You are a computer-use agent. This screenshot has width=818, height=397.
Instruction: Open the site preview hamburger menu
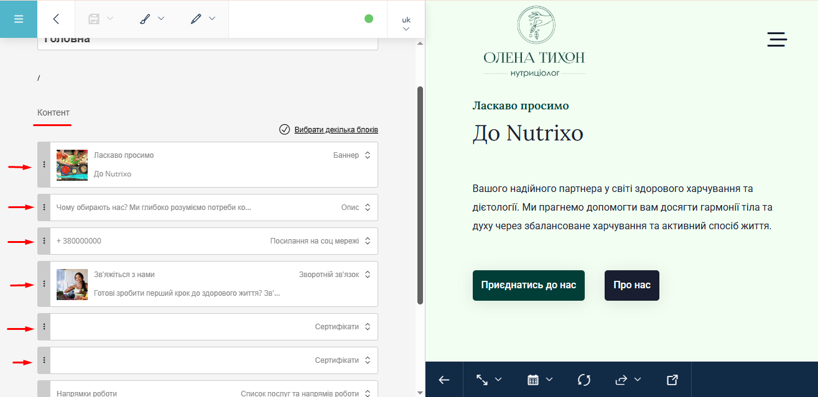777,40
